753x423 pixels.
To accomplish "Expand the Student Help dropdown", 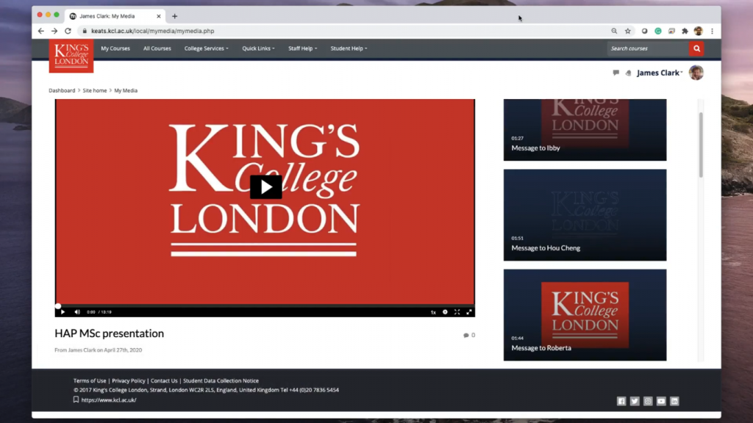I will pyautogui.click(x=349, y=48).
